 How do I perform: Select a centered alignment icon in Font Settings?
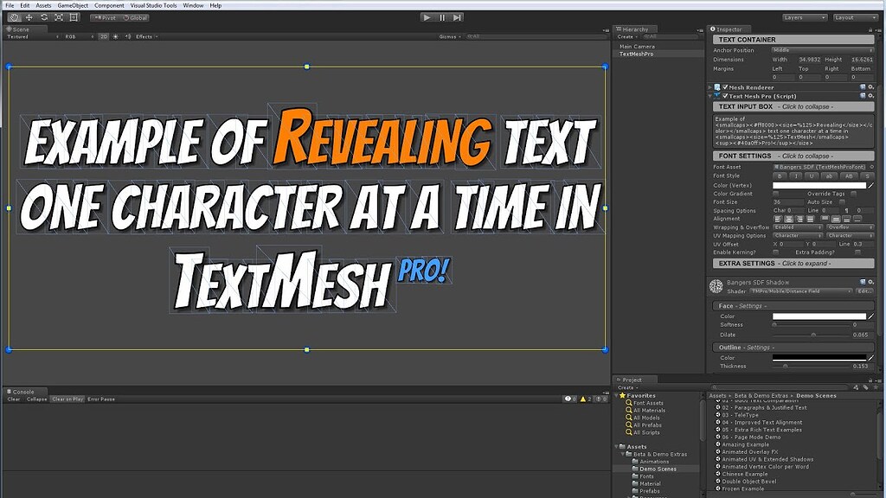click(x=788, y=218)
